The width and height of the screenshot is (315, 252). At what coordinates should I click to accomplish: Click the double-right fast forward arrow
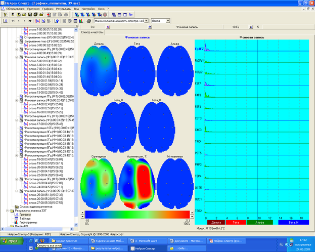point(30,21)
